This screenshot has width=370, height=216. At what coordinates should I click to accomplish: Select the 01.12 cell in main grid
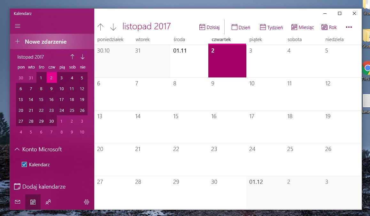[265, 192]
